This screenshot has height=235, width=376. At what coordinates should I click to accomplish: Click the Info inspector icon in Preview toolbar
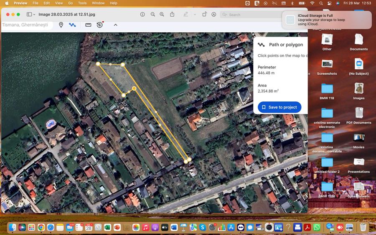pyautogui.click(x=142, y=14)
